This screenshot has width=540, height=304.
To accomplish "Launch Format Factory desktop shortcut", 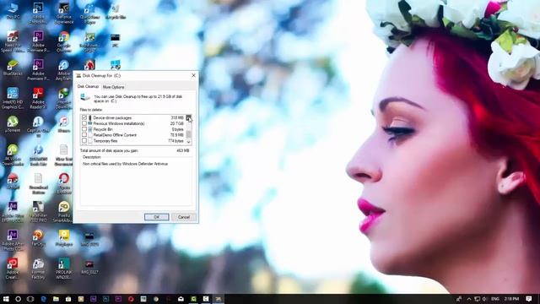I will 38,269.
